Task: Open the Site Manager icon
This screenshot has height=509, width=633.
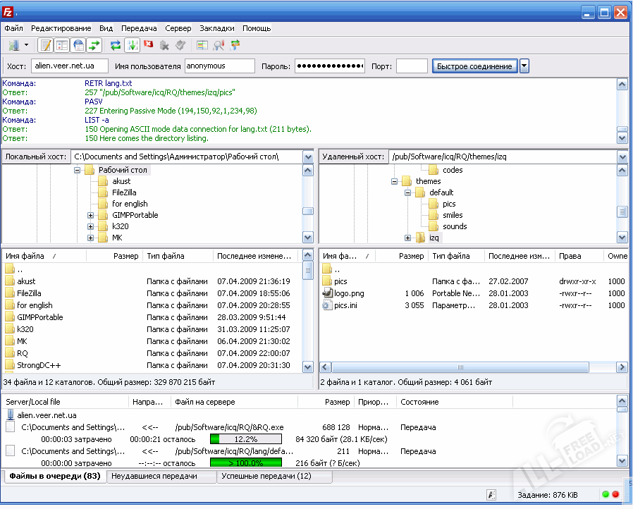Action: click(13, 45)
